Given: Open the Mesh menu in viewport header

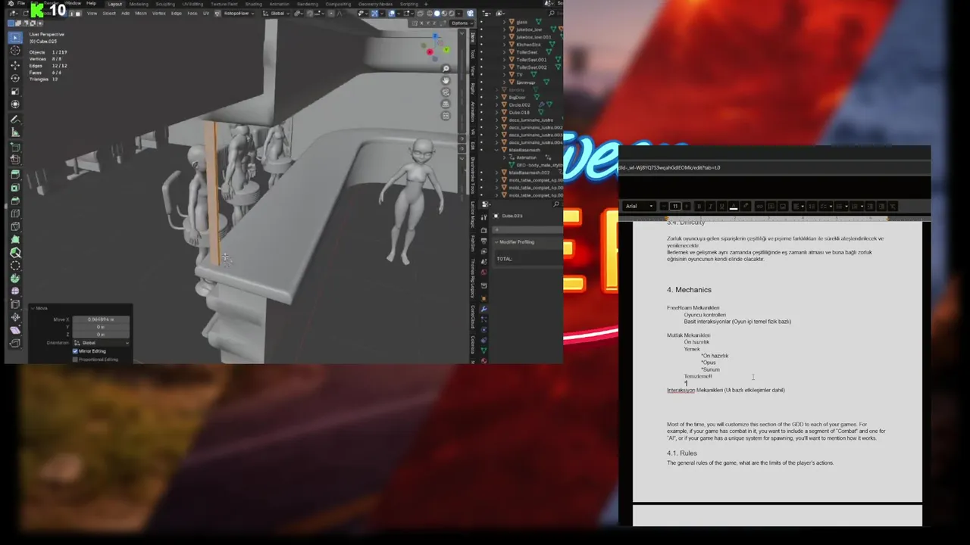Looking at the screenshot, I should (141, 13).
